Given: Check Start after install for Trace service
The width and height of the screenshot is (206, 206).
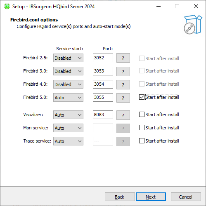Looking at the screenshot, I should [142, 141].
